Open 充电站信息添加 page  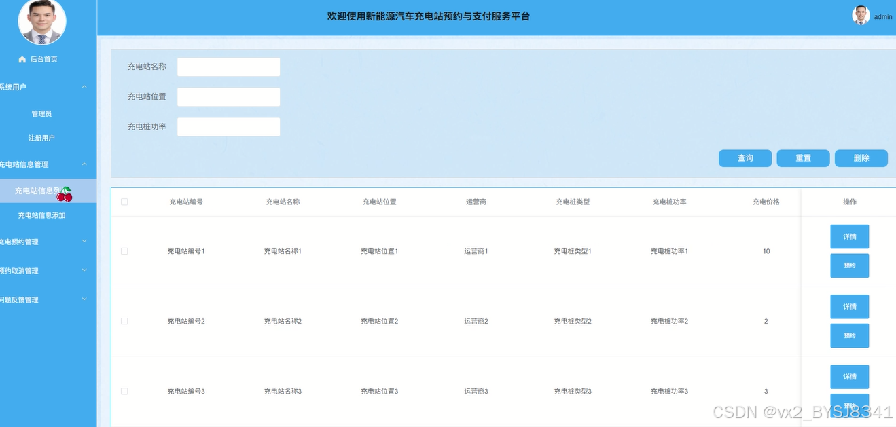[41, 215]
